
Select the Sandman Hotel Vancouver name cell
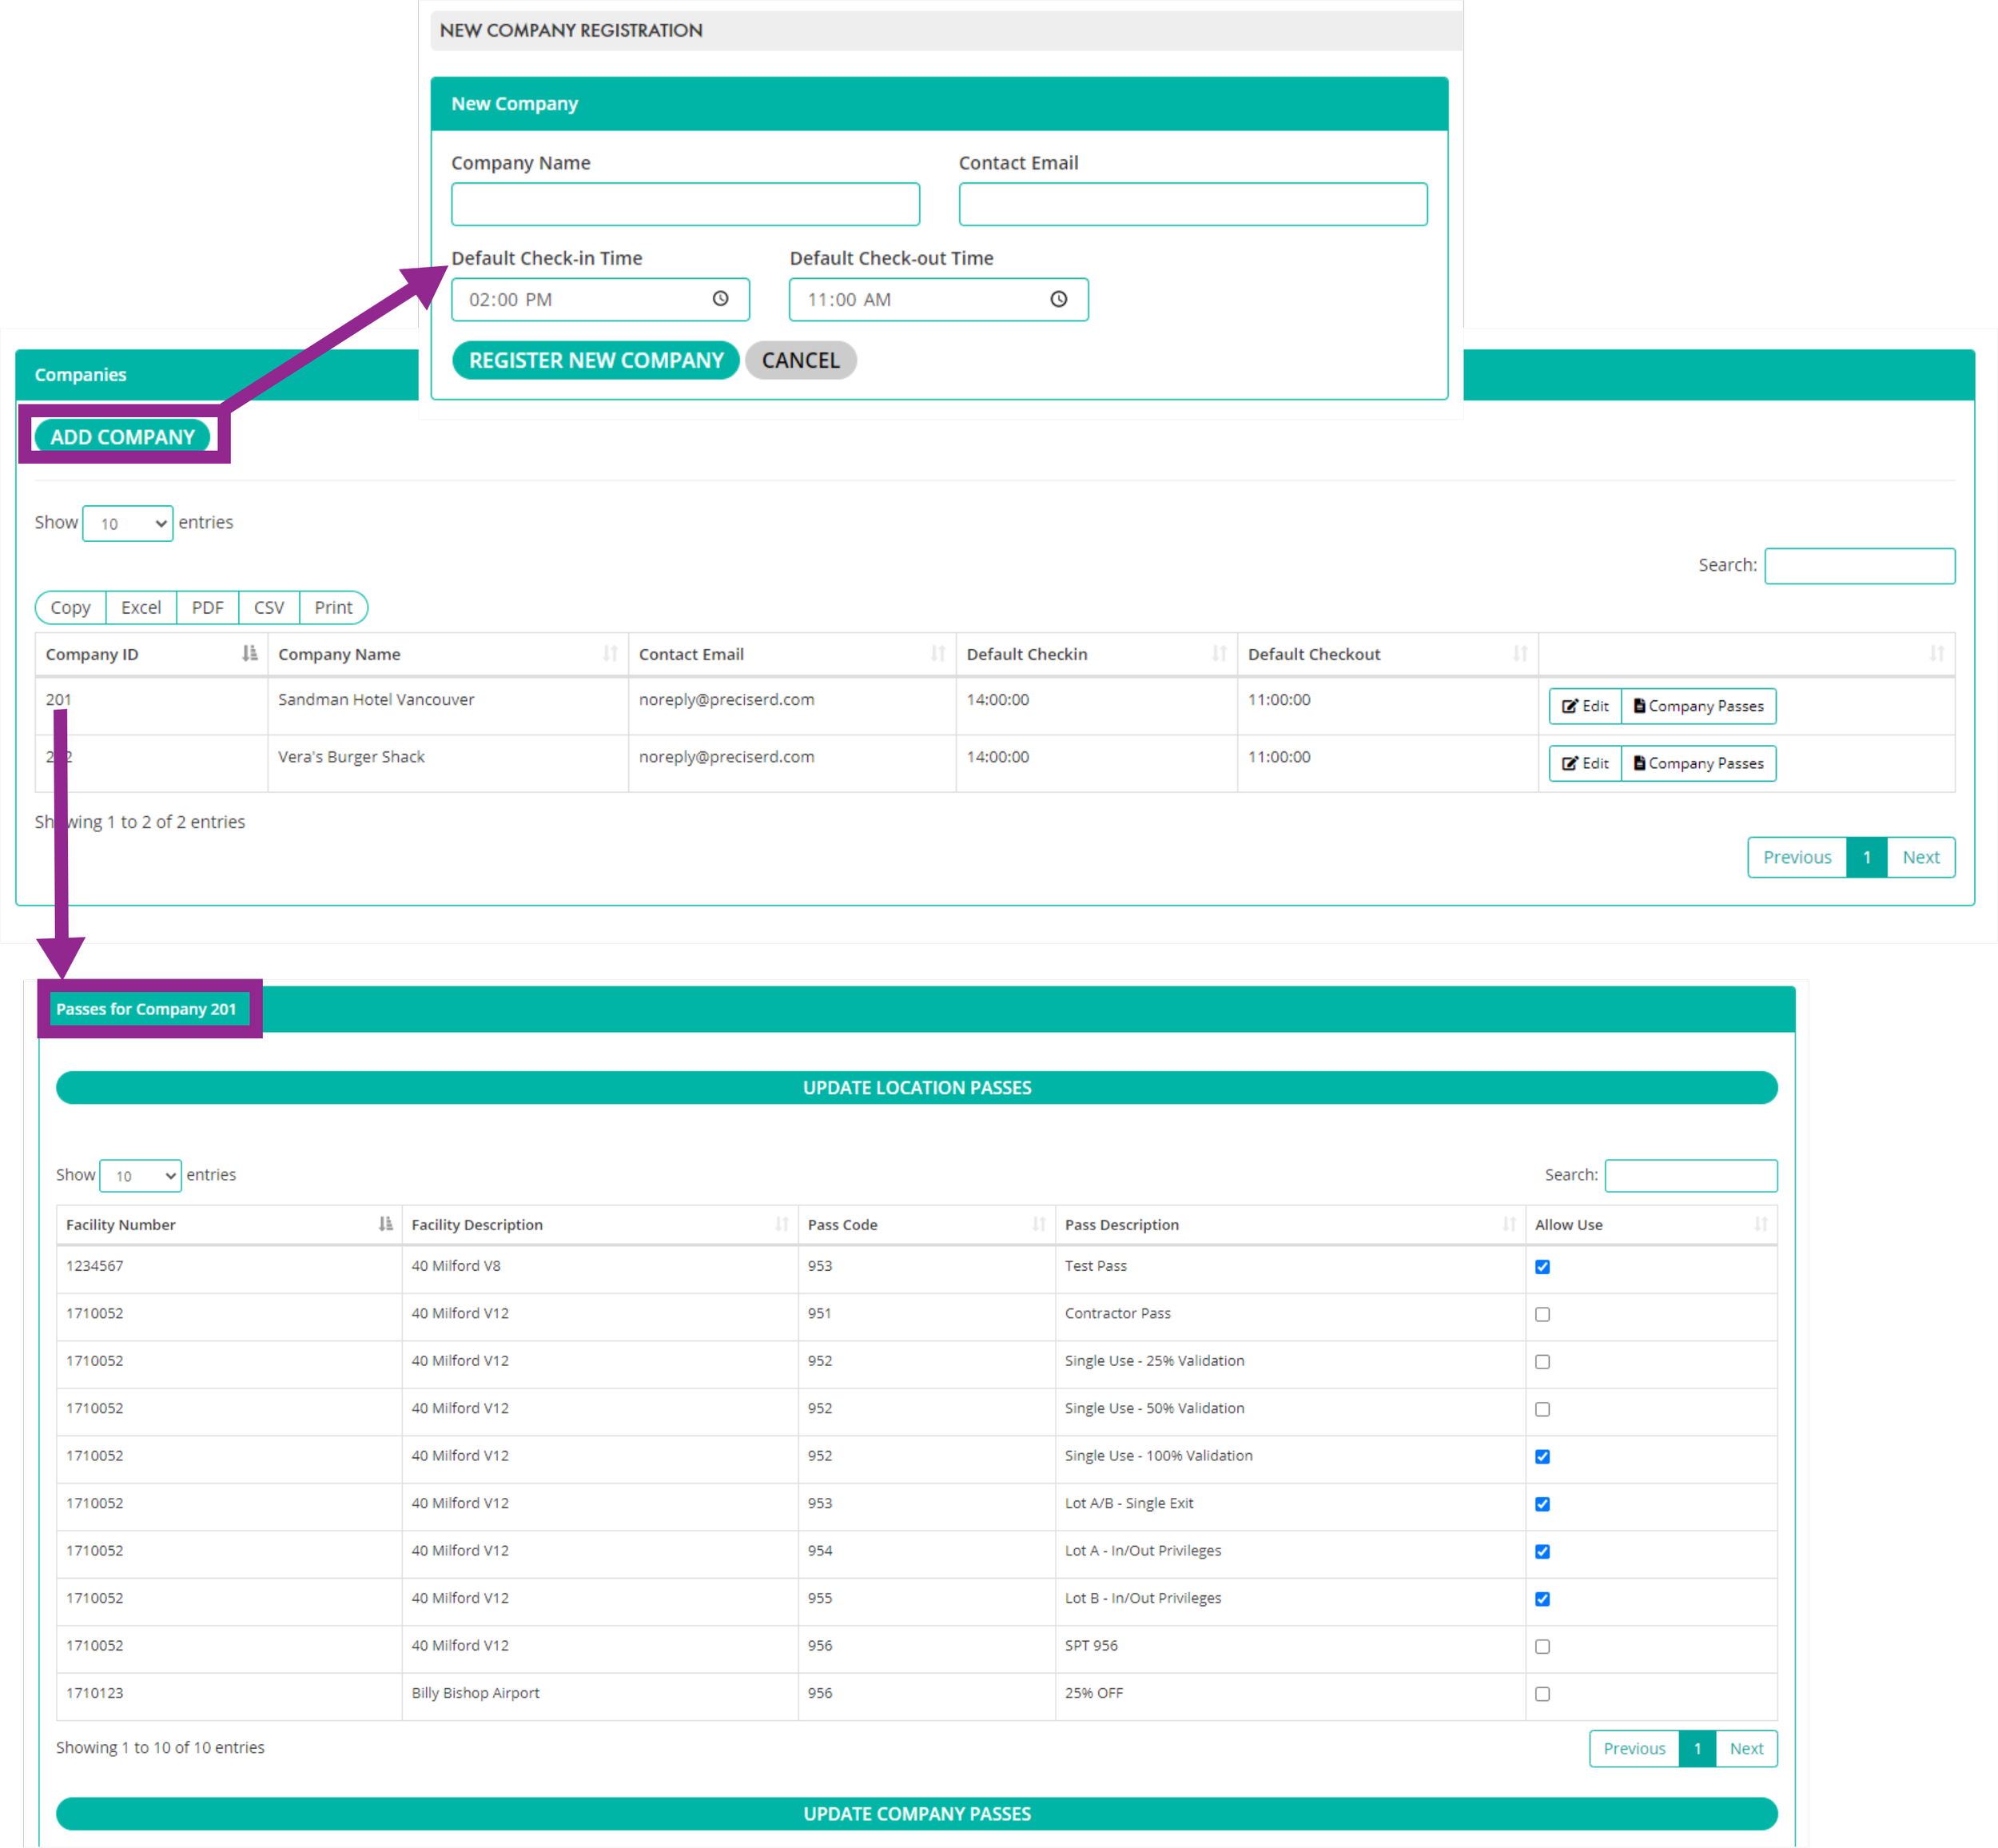[448, 706]
